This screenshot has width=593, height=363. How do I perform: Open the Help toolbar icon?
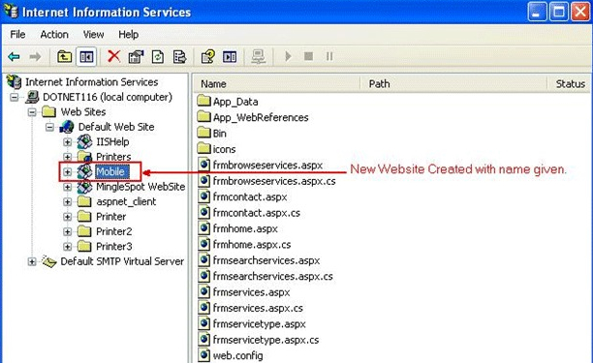pos(207,57)
